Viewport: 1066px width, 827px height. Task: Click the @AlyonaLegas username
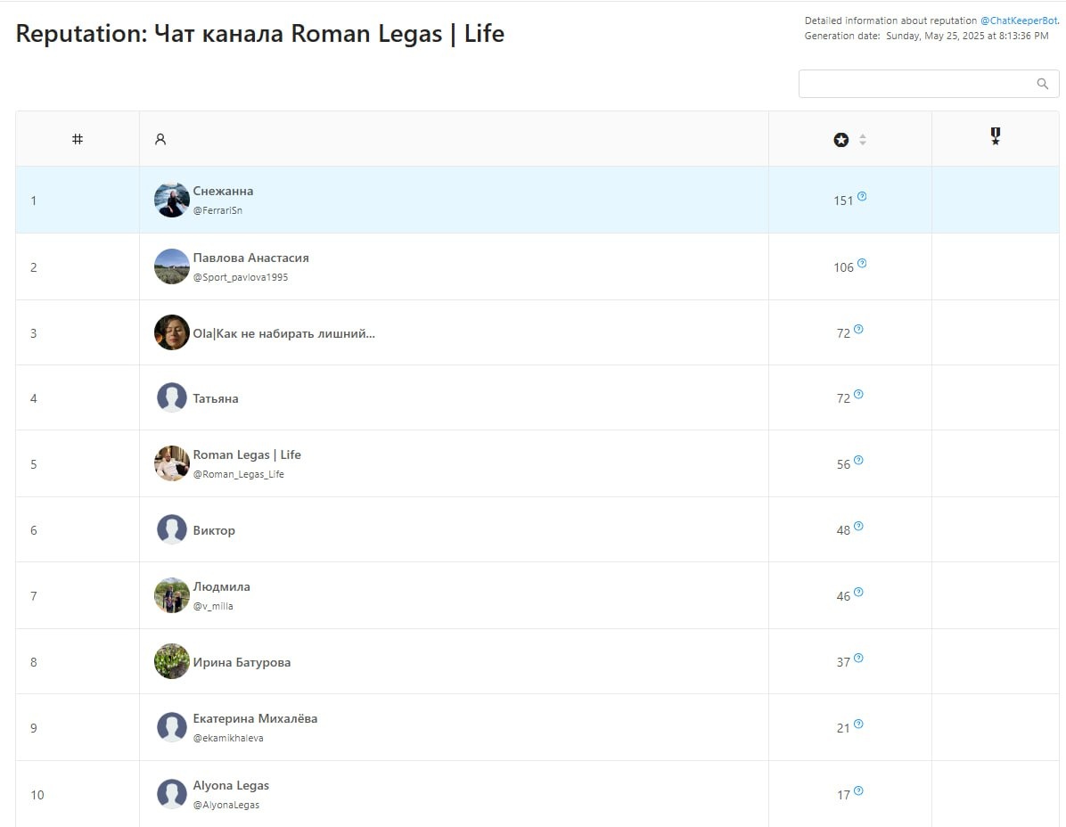pyautogui.click(x=226, y=805)
